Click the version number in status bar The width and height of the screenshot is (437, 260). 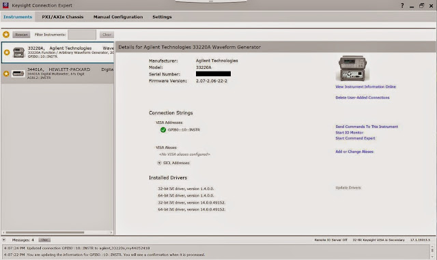coord(420,240)
